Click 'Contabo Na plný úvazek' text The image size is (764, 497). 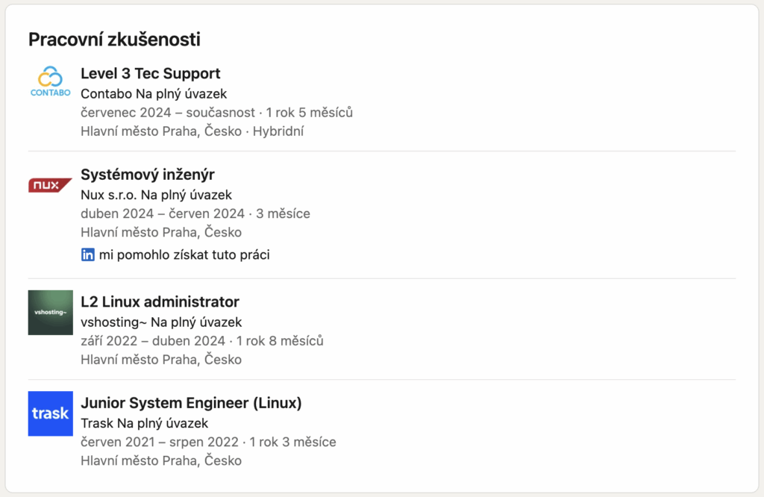pos(153,94)
